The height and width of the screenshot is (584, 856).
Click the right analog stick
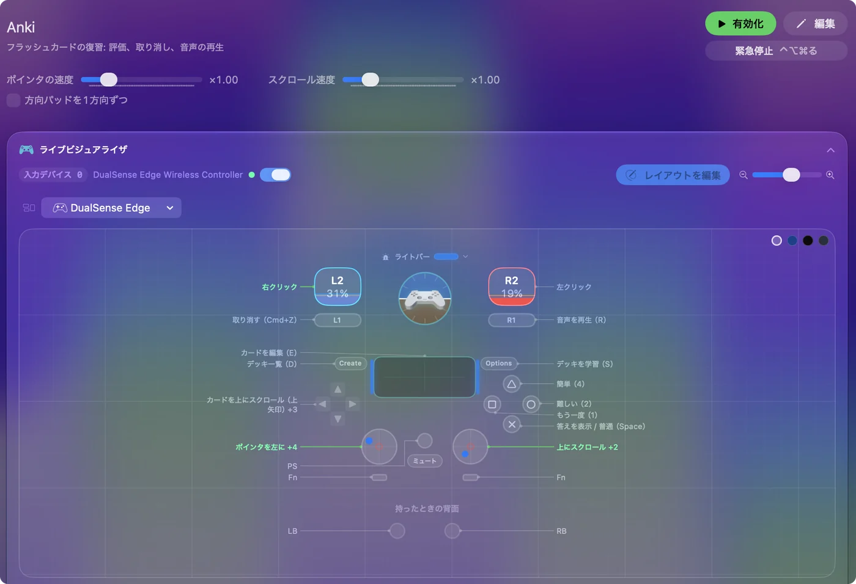pos(470,447)
